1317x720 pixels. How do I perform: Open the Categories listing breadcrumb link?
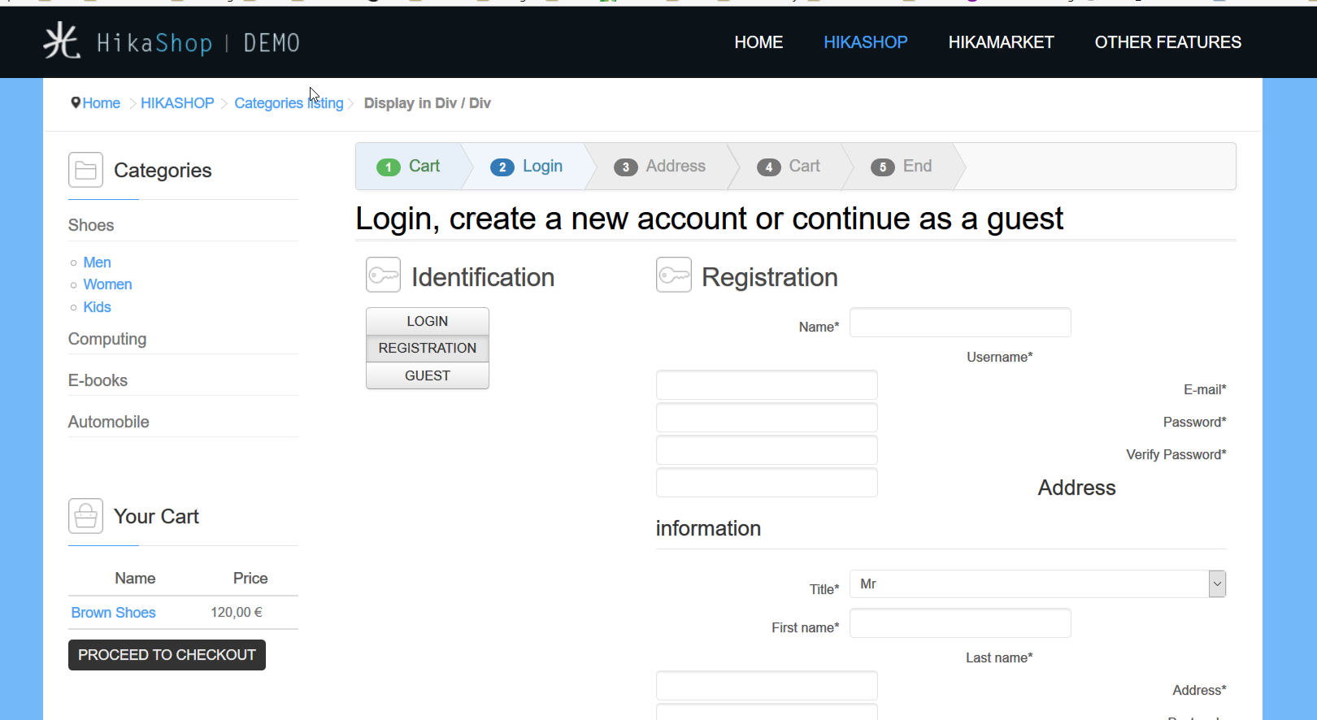tap(289, 103)
